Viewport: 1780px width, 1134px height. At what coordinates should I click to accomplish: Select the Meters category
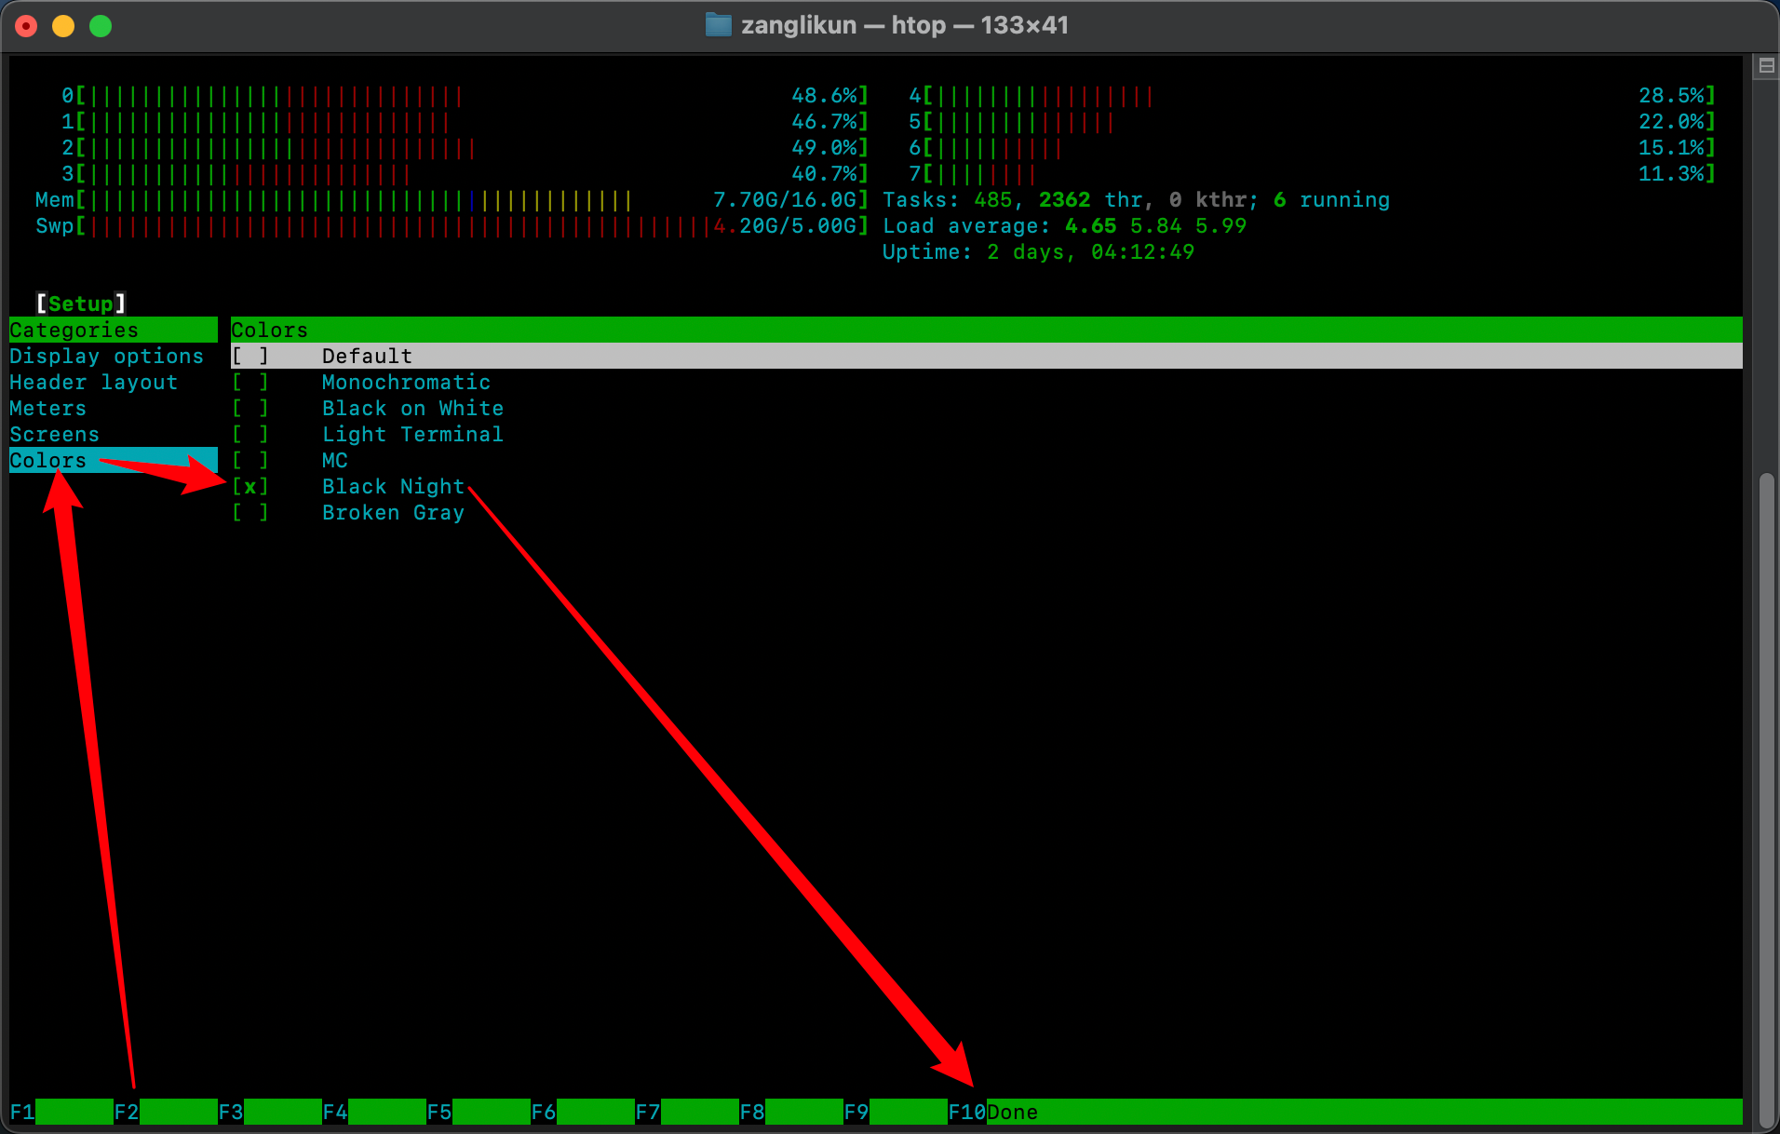(x=48, y=409)
